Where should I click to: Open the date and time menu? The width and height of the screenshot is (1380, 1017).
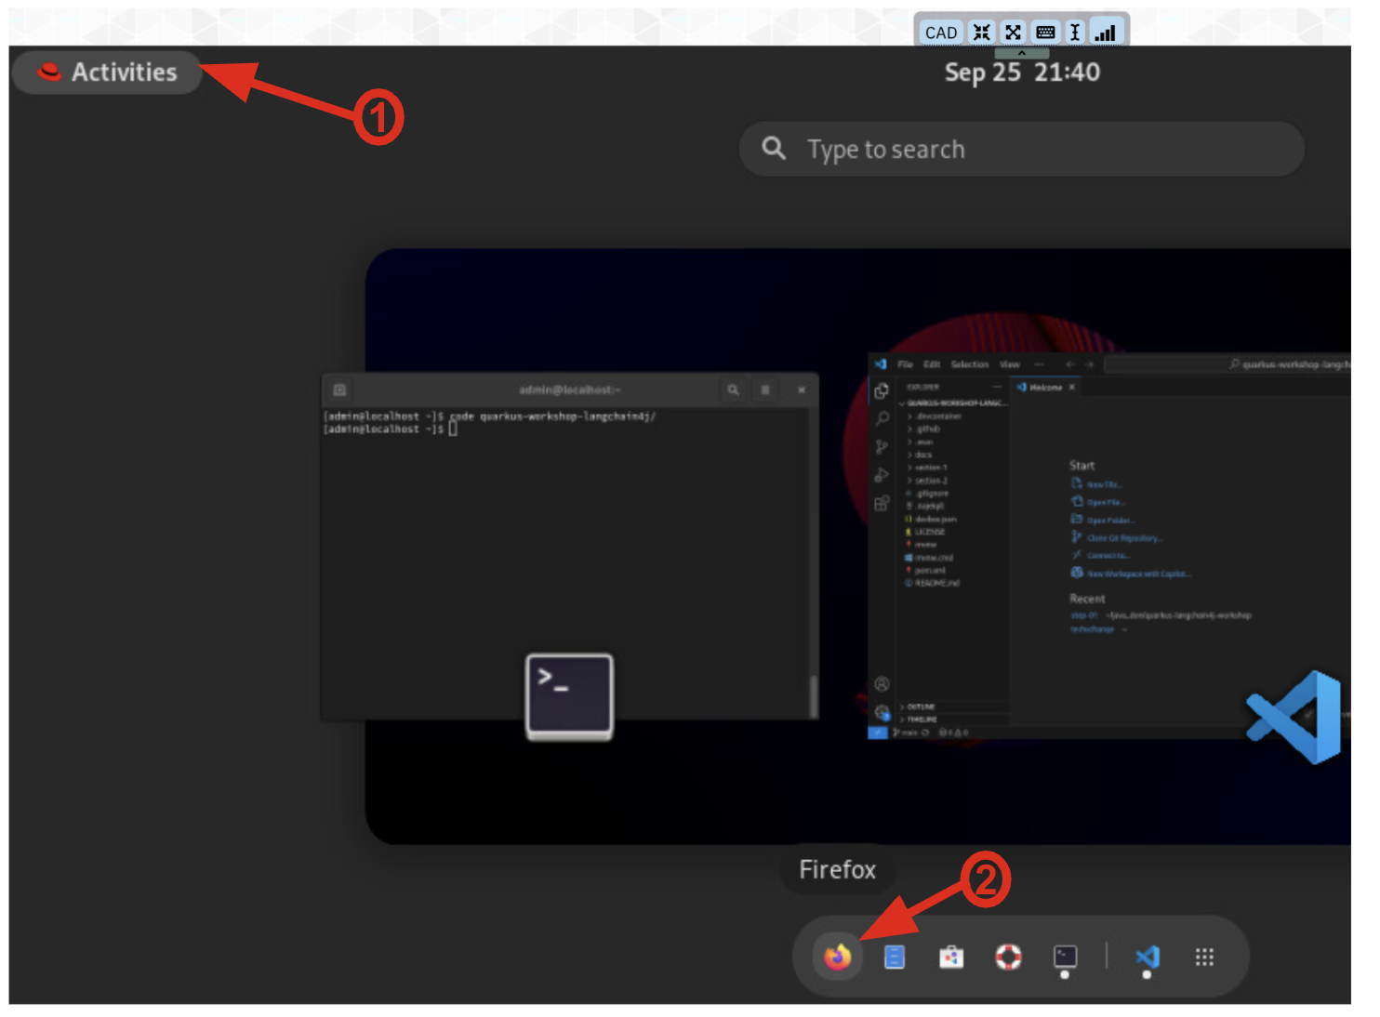tap(1021, 73)
